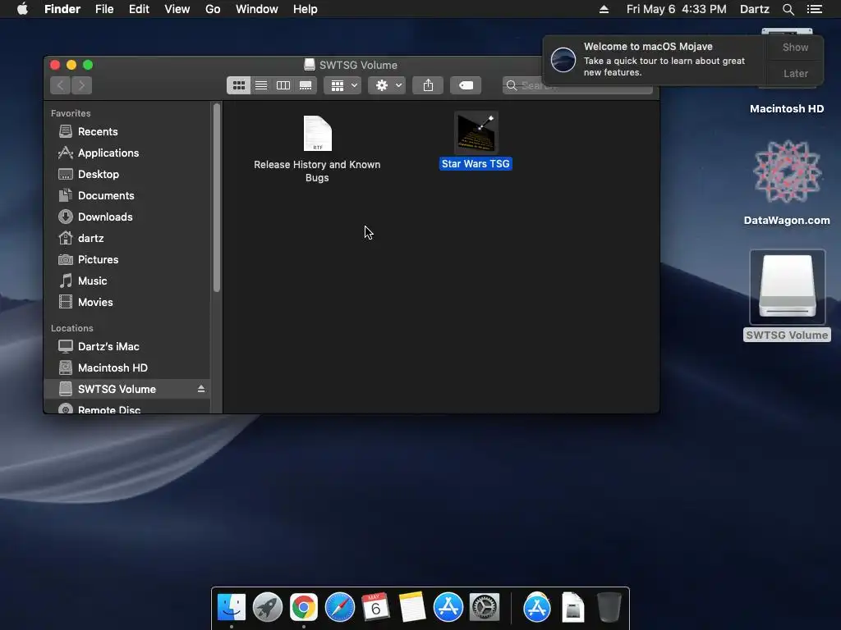Select the Star Wars TSG app icon
Viewport: 841px width, 630px height.
pos(476,133)
